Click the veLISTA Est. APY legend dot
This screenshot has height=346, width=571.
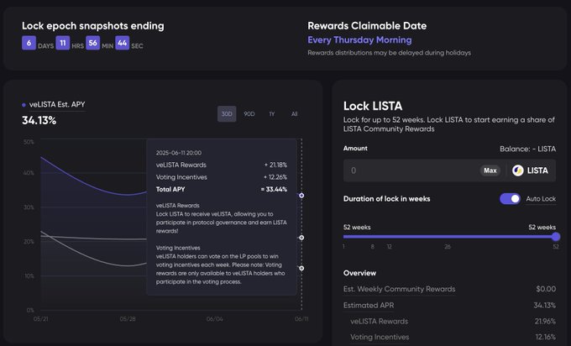click(24, 105)
